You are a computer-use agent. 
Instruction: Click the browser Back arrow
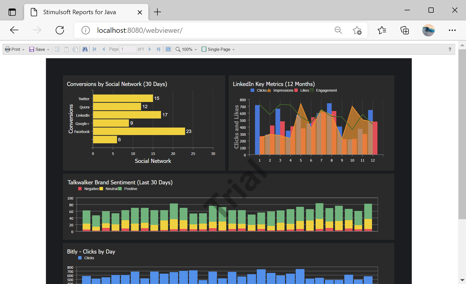point(14,30)
